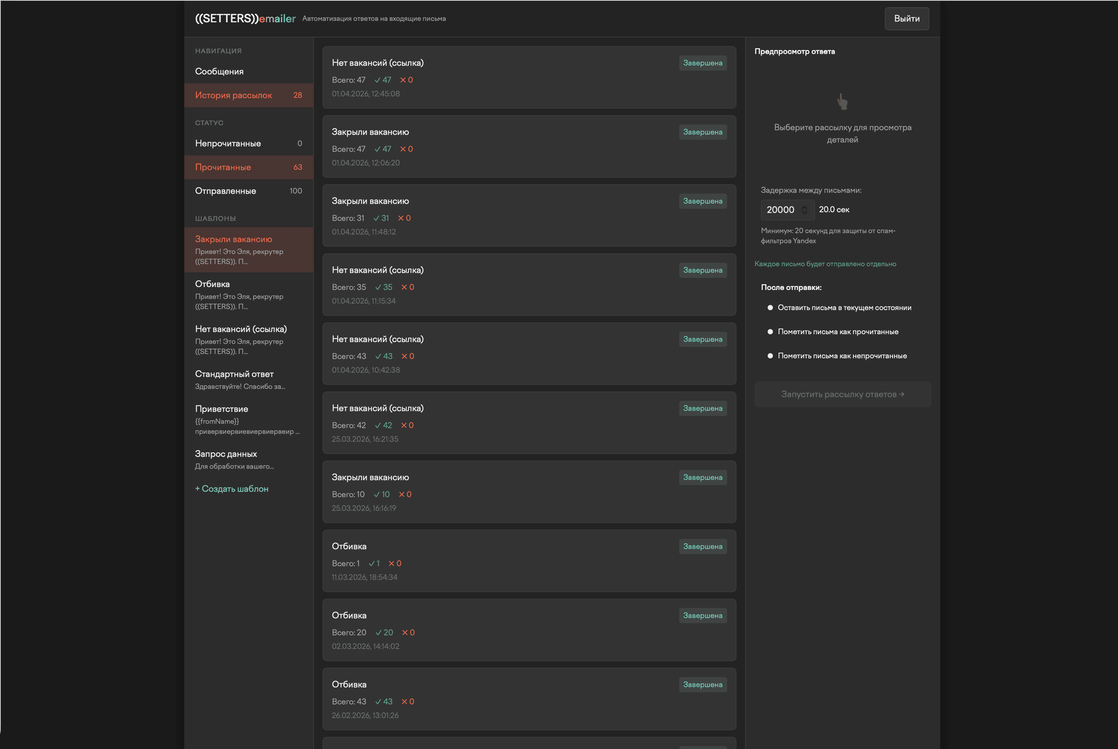Filter messages by 'Непрочитанные' status
Screen dimensions: 1118x749
228,143
